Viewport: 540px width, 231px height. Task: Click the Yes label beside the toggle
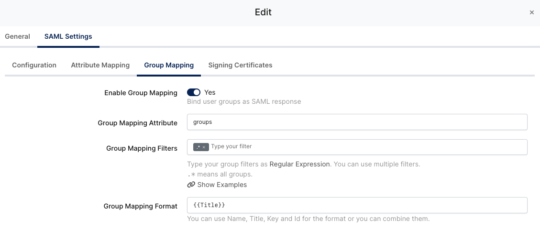click(210, 92)
